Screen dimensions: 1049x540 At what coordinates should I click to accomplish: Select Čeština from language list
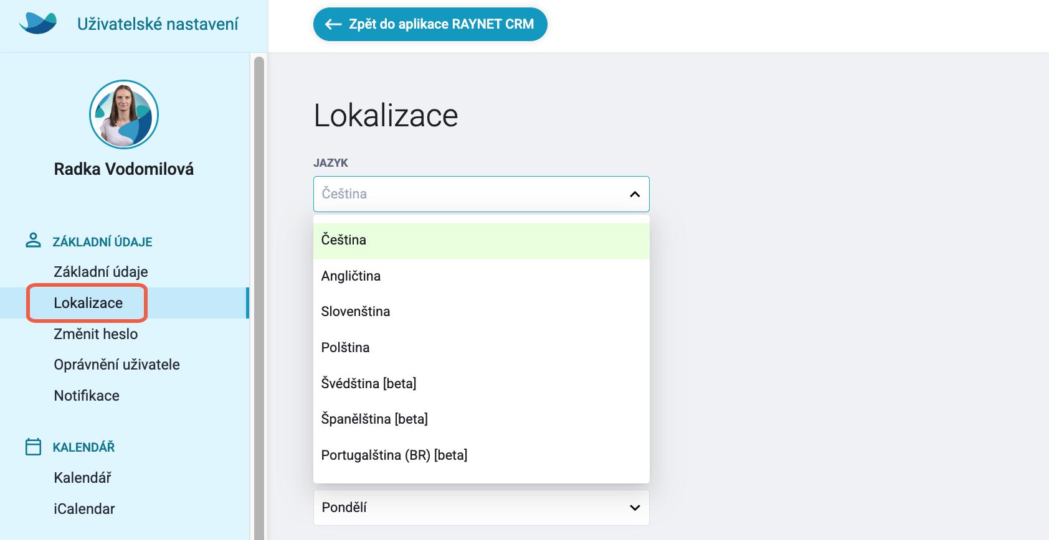(481, 241)
